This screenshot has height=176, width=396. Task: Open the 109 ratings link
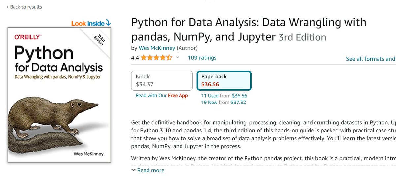pos(202,58)
